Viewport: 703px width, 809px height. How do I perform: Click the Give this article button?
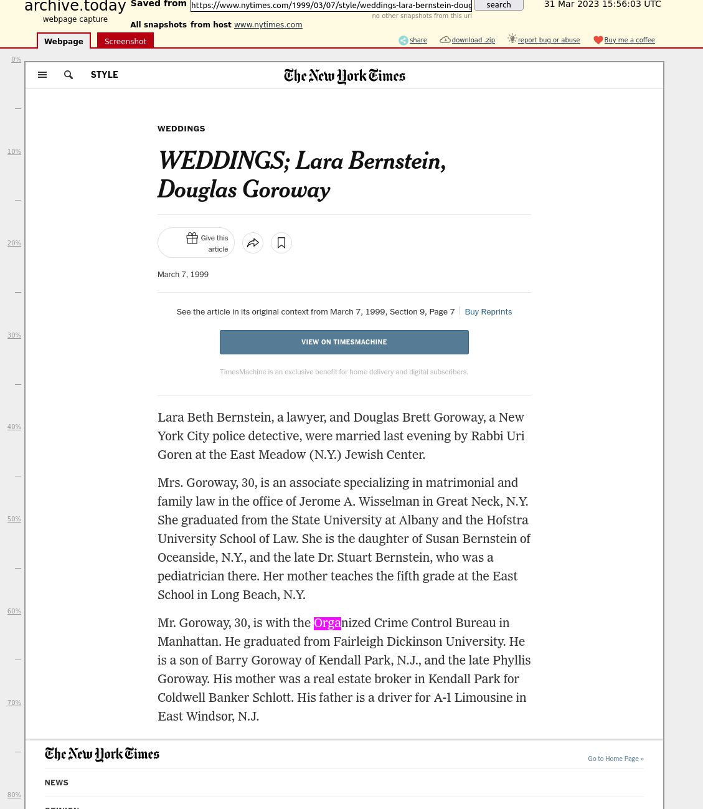tap(196, 243)
